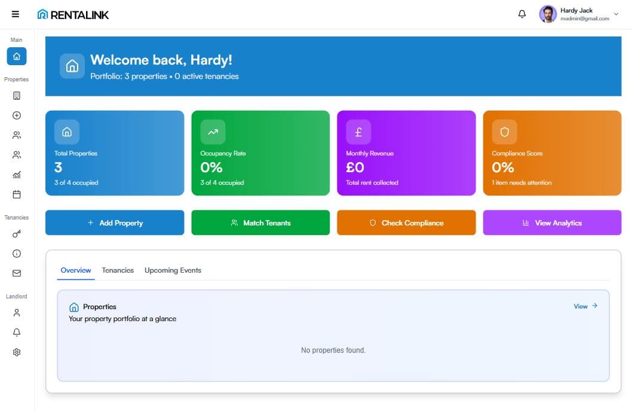Click the "madmin@gmail.com" email text
Image resolution: width=632 pixels, height=412 pixels.
coord(585,19)
